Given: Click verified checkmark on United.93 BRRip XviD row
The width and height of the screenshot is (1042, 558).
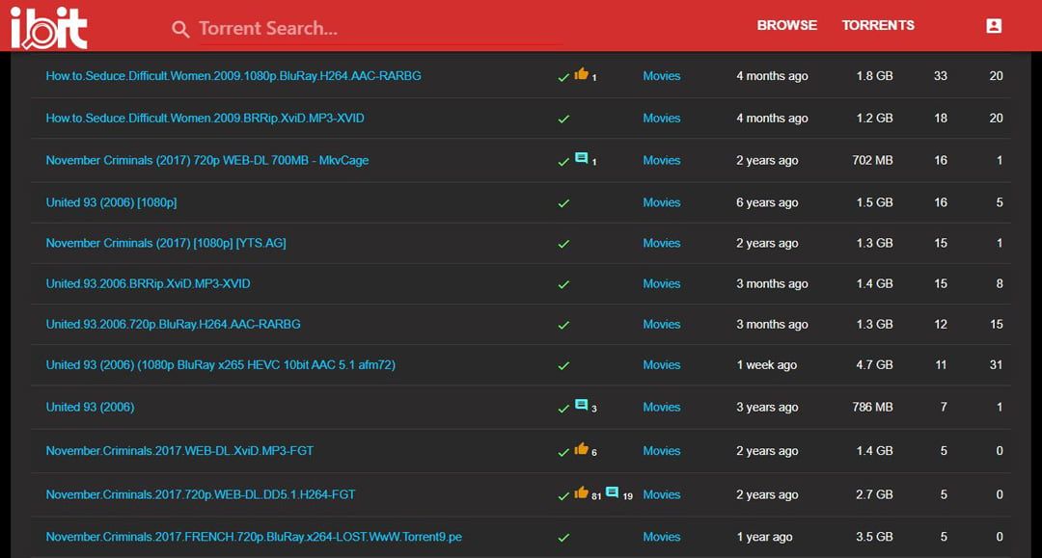Looking at the screenshot, I should tap(563, 284).
